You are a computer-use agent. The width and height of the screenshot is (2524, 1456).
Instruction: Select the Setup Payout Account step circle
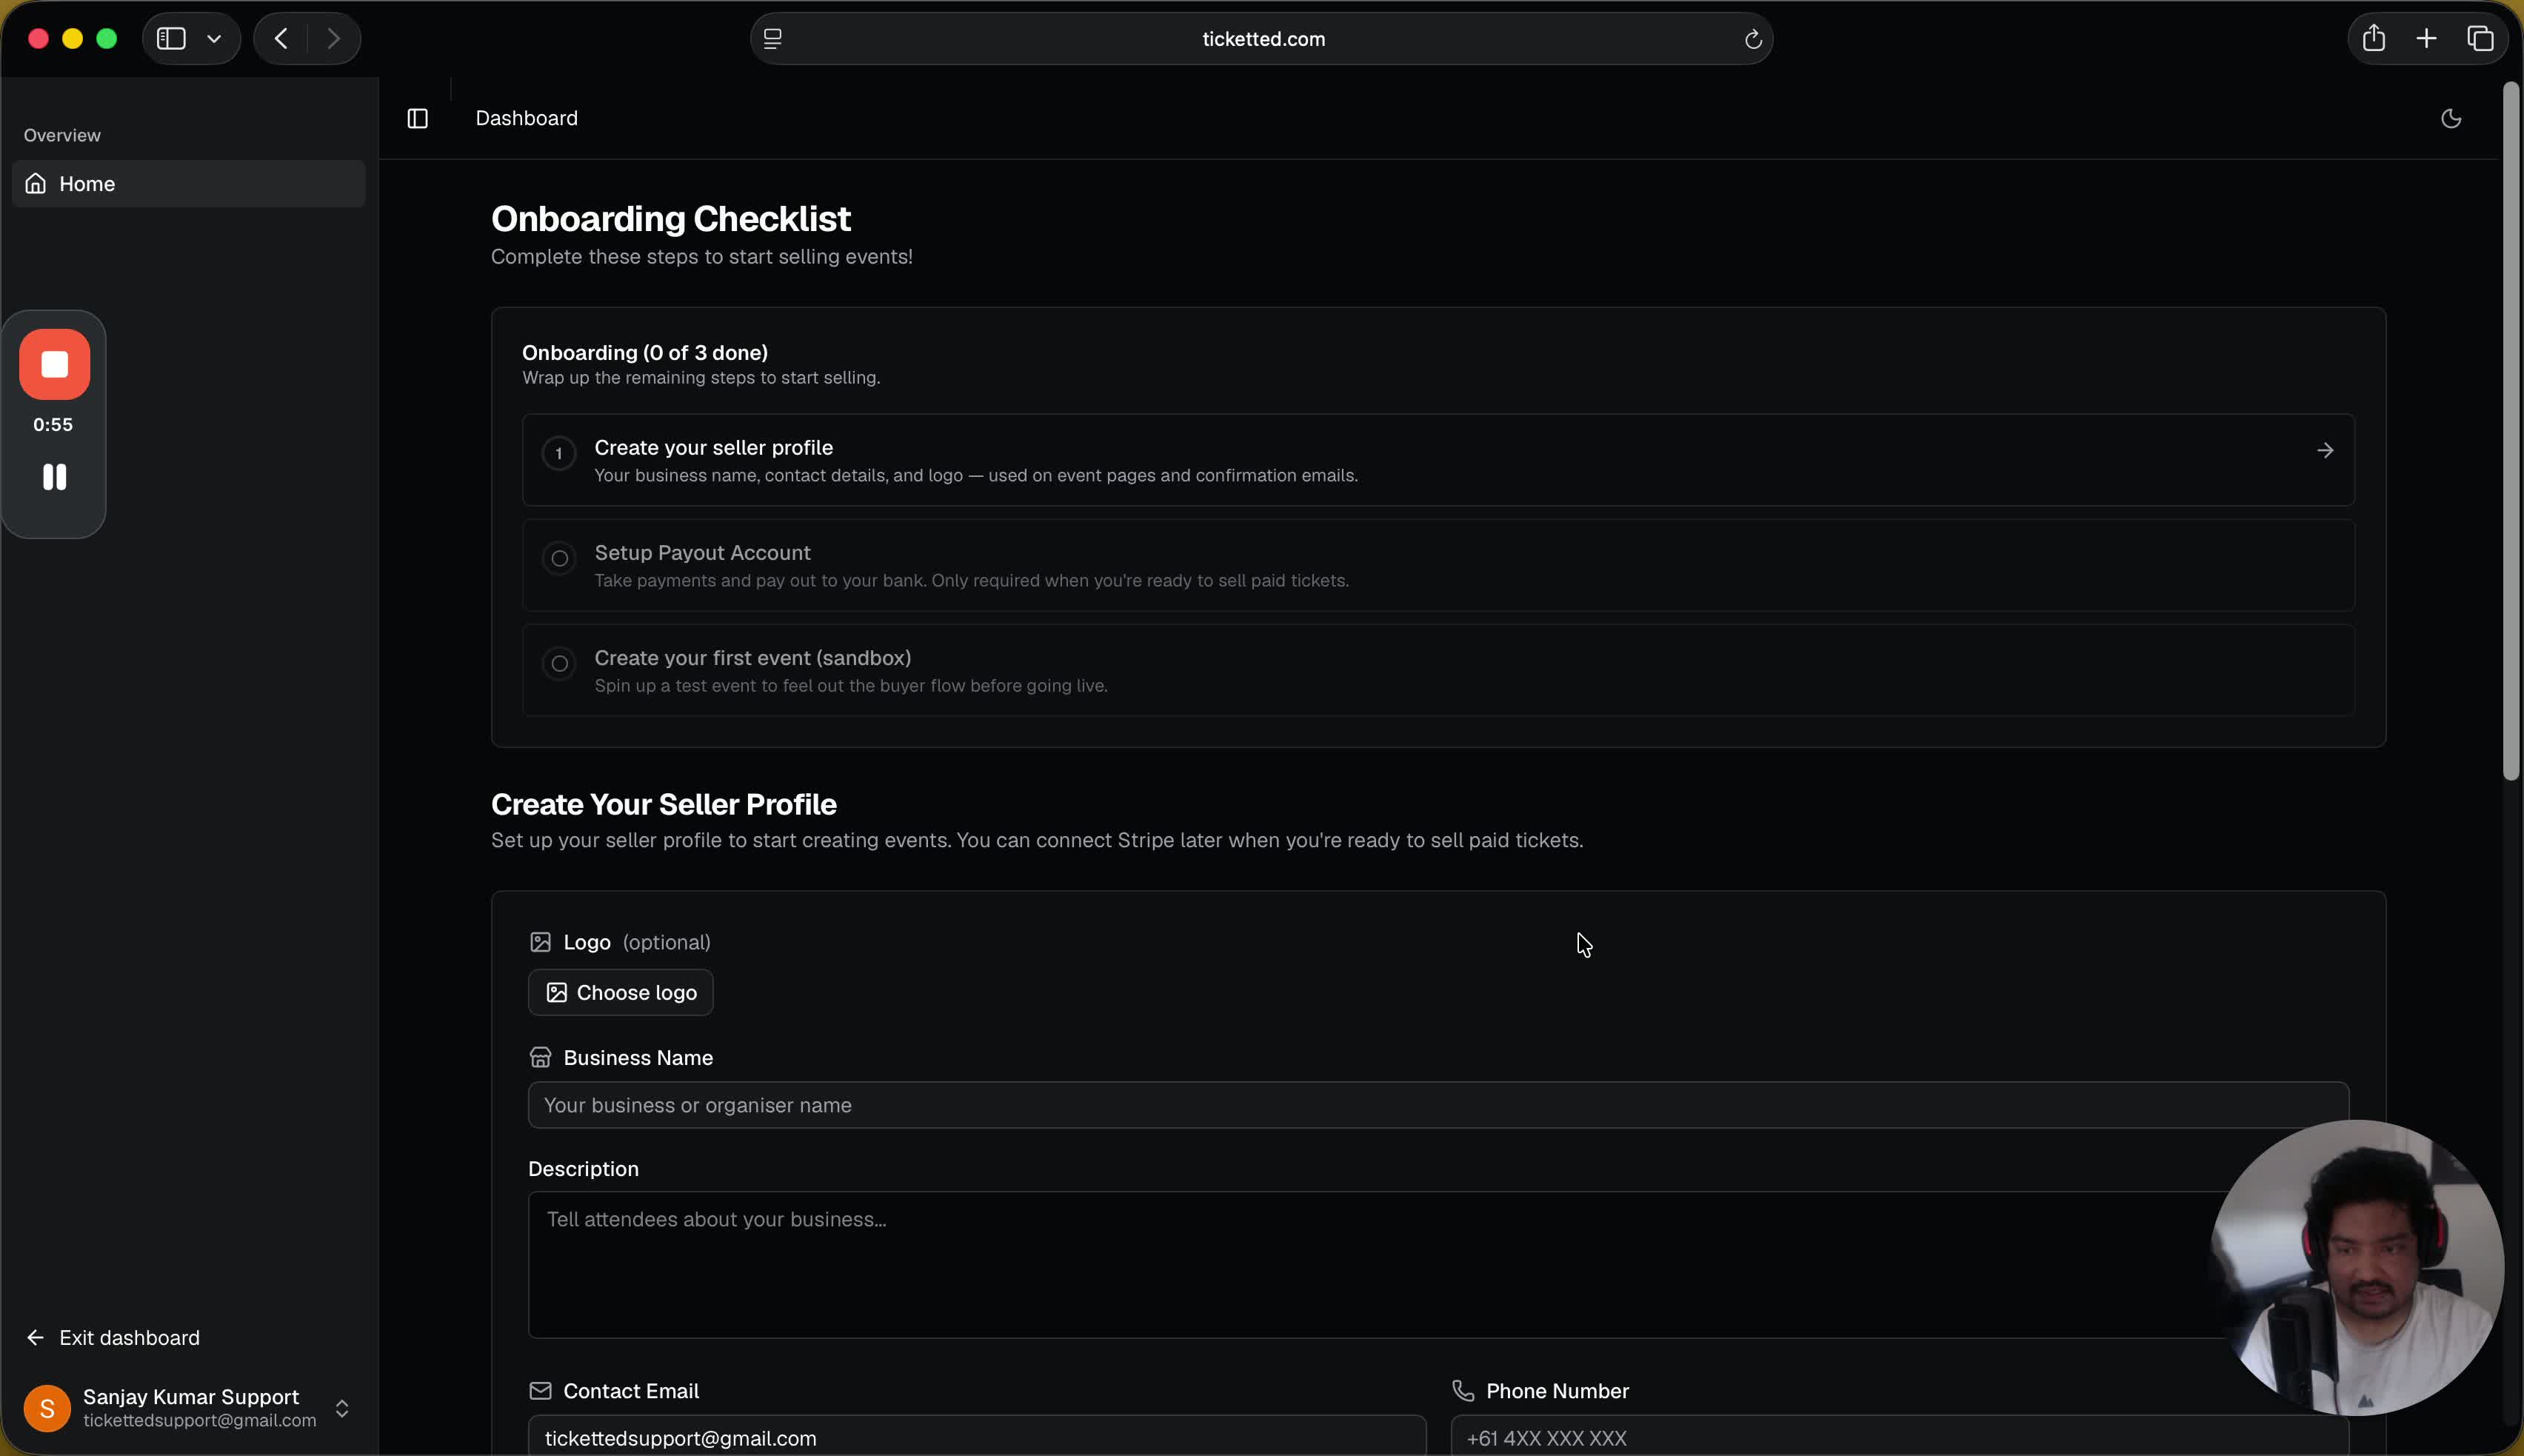(559, 558)
